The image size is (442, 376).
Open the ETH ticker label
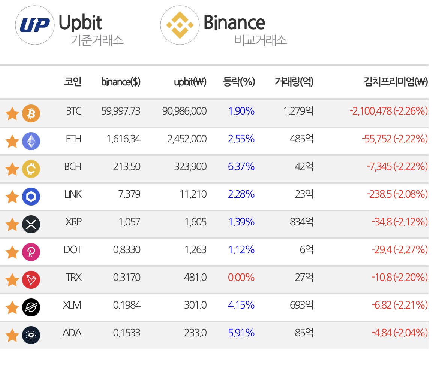pyautogui.click(x=73, y=139)
